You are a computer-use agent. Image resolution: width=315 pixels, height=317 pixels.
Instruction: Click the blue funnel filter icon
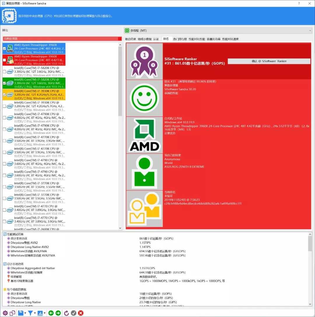tap(30, 313)
